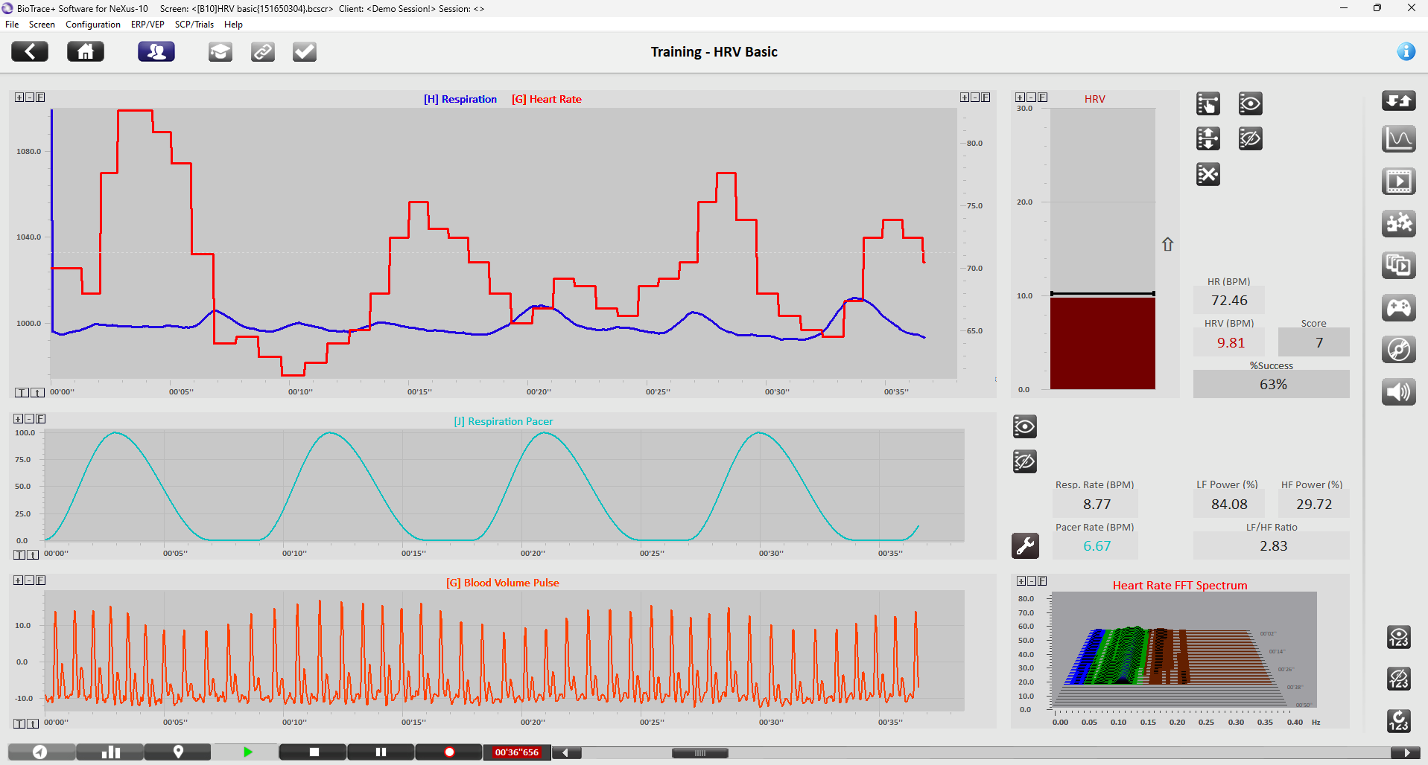Click the blue info icon

click(1406, 51)
